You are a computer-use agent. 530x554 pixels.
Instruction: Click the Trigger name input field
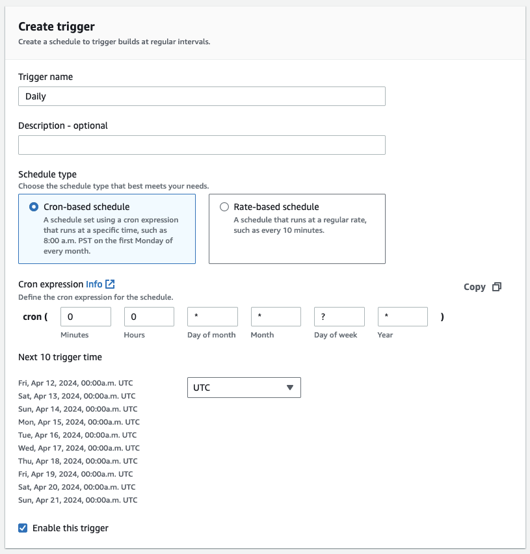(x=202, y=96)
